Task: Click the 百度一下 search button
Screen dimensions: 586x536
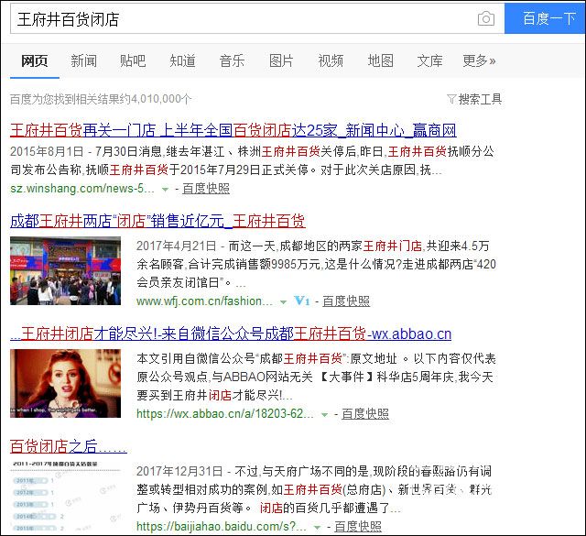Action: (x=545, y=18)
